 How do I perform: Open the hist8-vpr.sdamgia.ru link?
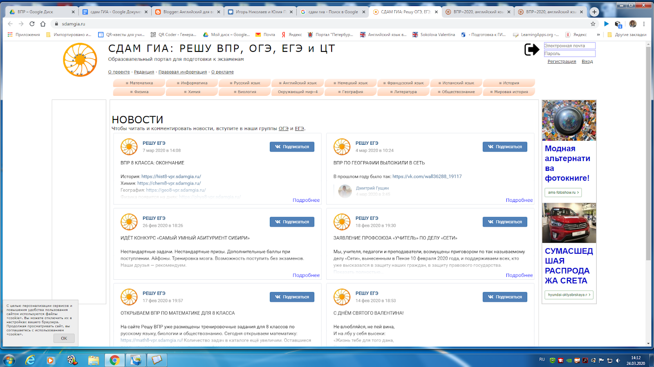(171, 177)
